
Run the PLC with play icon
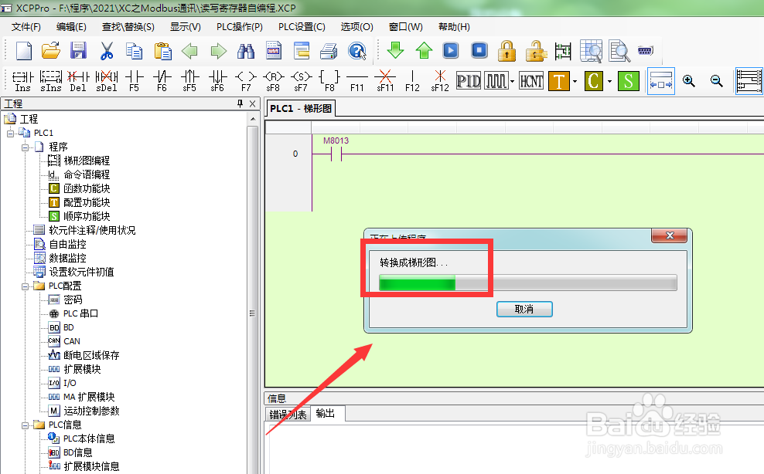[x=451, y=50]
